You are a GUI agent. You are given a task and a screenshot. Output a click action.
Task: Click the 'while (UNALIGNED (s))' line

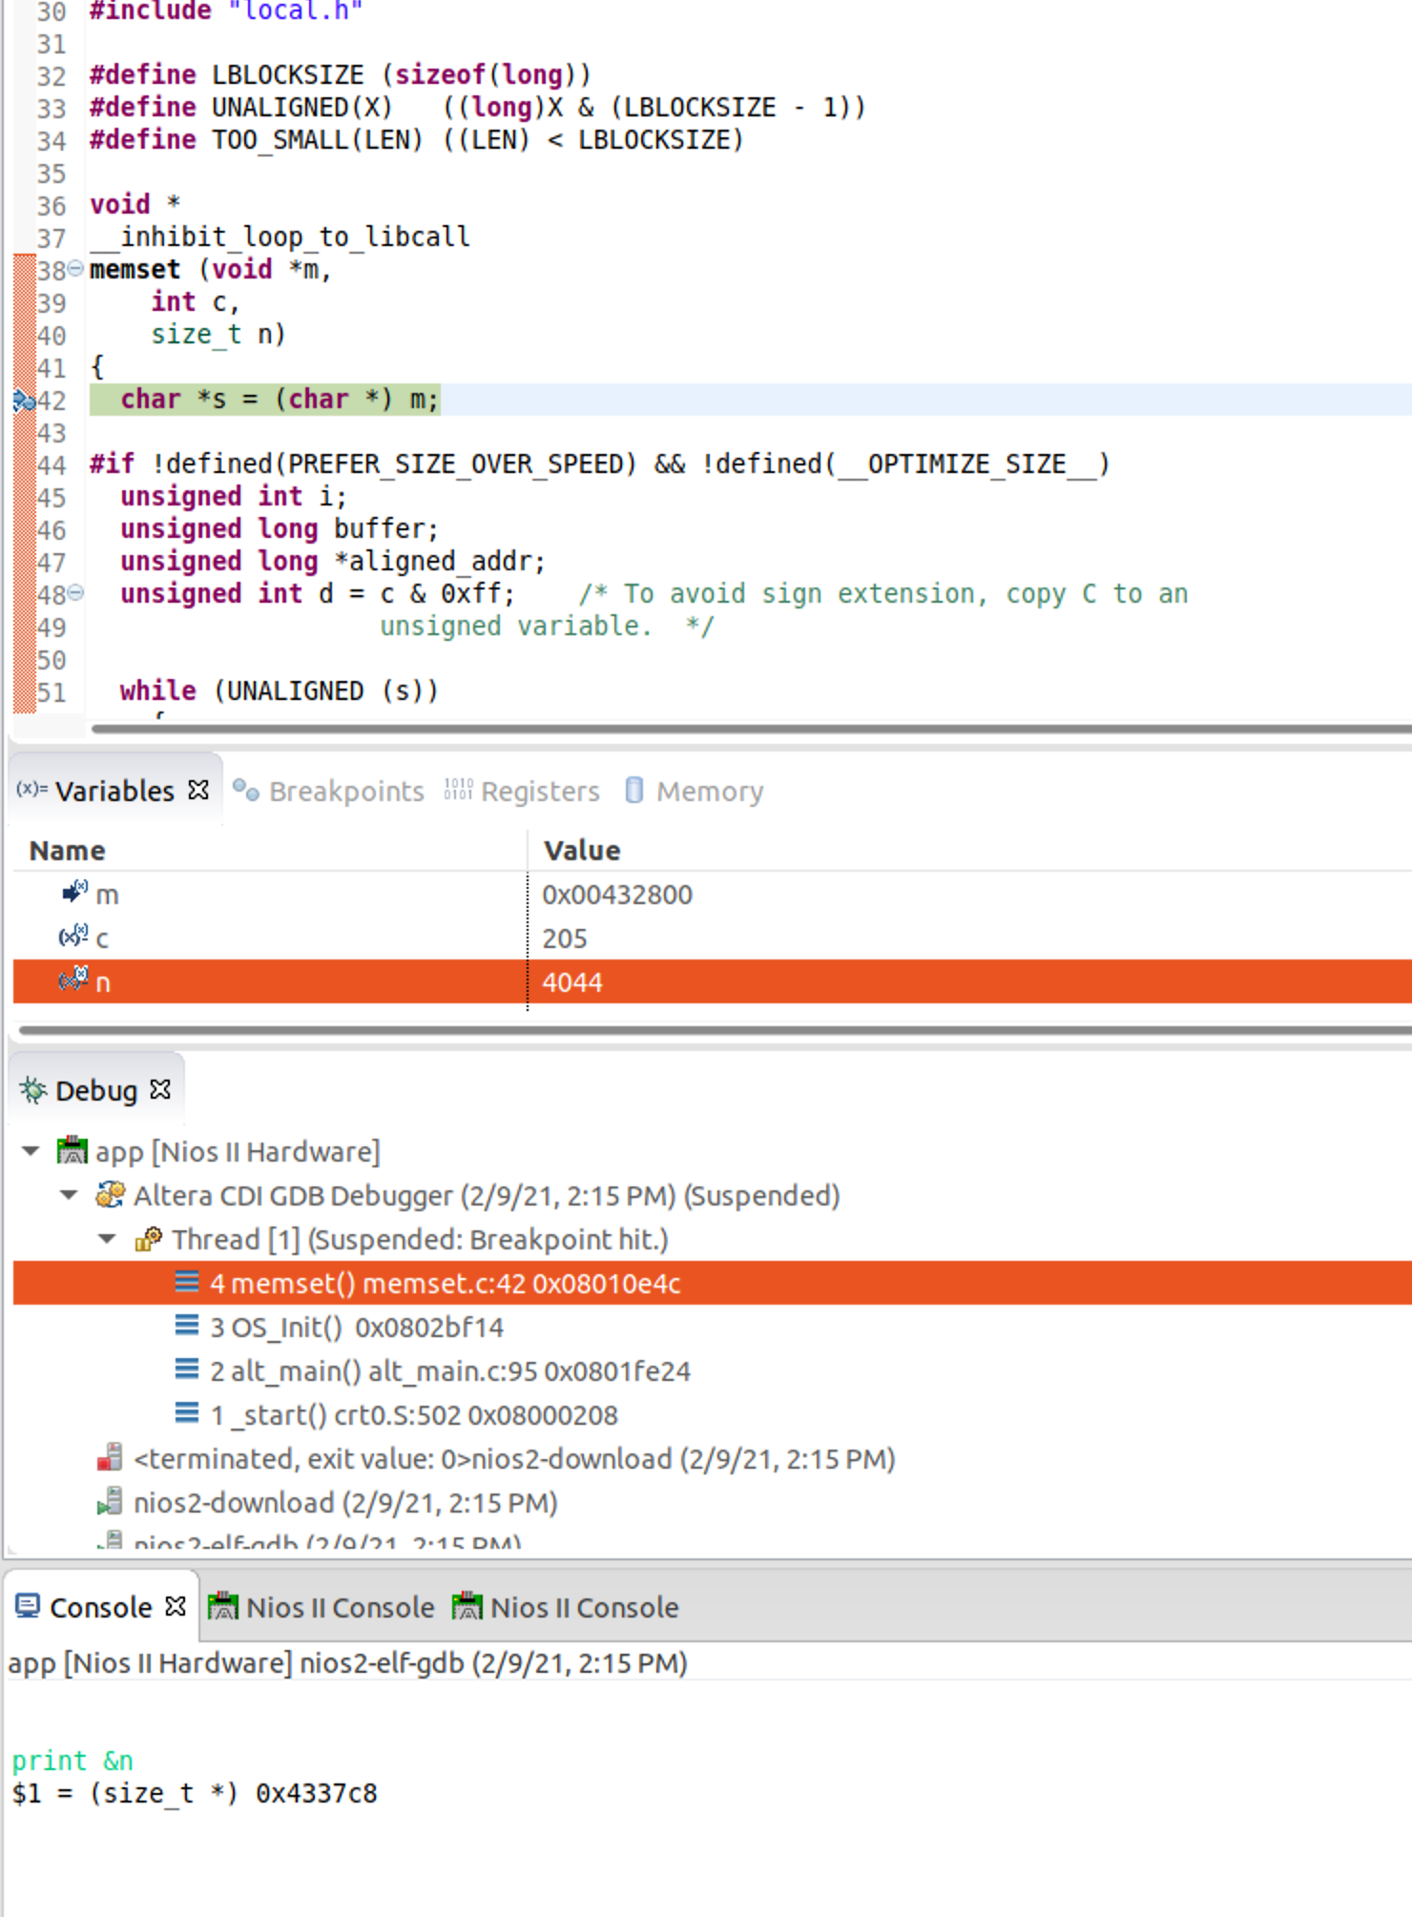279,691
